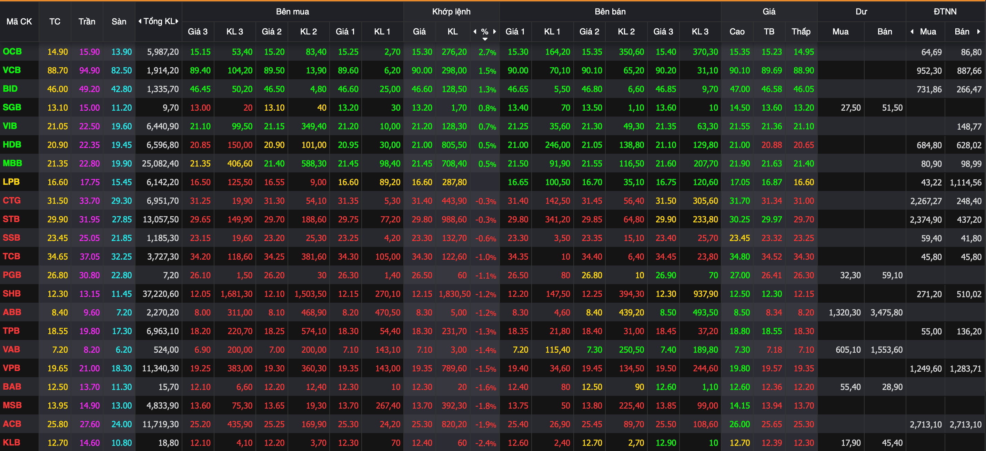Click right arrow in ĐTNN Bán header
The image size is (986, 451).
(979, 31)
